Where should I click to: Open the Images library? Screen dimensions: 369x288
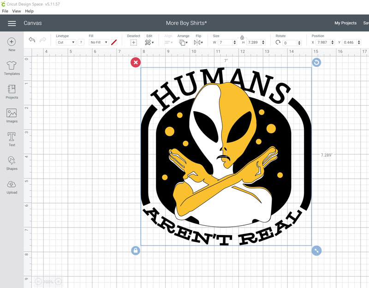(12, 116)
